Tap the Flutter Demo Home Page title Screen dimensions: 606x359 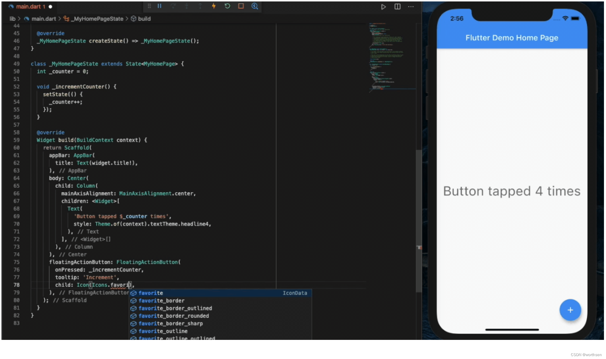(512, 38)
